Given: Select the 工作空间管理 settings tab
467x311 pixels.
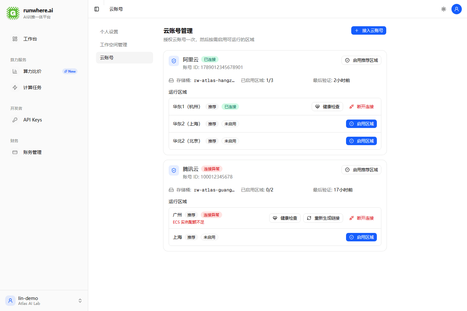Looking at the screenshot, I should [125, 45].
